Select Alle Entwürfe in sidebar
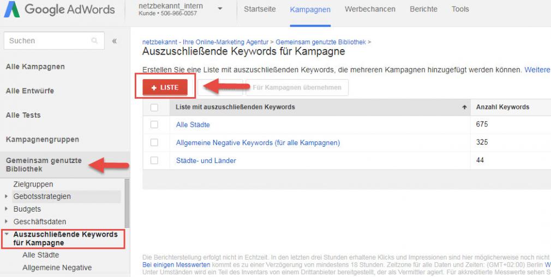Screen dimensions: 551x277 (30, 91)
